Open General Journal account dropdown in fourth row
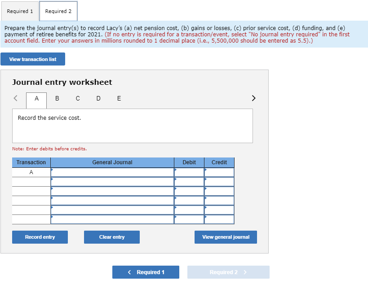The image size is (368, 293). [112, 201]
